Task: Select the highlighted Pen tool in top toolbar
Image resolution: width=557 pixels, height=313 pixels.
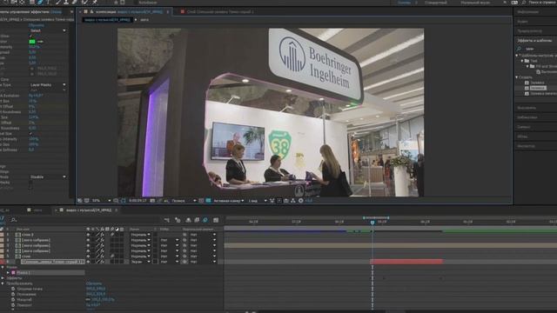Action: (x=40, y=2)
